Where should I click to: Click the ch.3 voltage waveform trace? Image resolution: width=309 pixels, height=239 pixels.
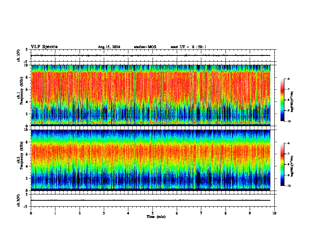coord(150,200)
